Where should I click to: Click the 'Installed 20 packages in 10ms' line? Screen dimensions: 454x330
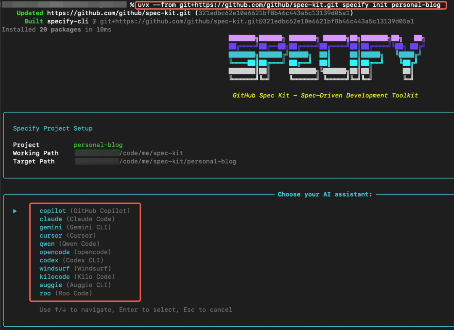tap(56, 29)
